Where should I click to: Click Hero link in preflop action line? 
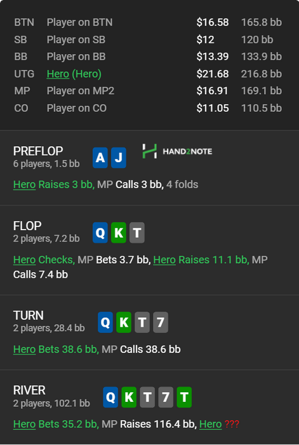24,184
